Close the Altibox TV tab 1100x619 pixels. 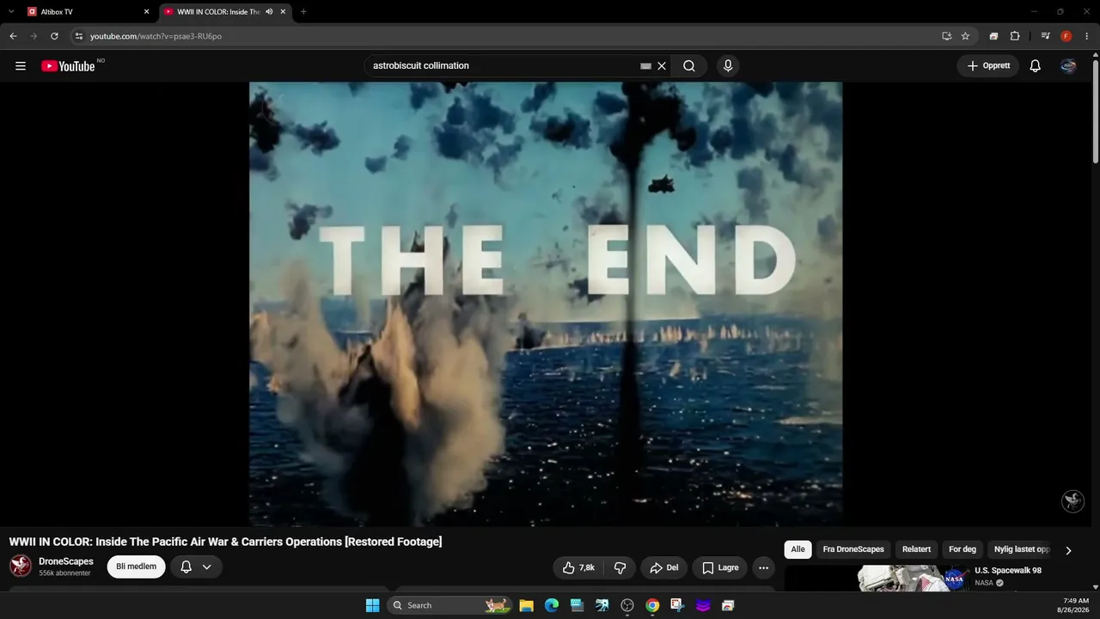(x=146, y=12)
